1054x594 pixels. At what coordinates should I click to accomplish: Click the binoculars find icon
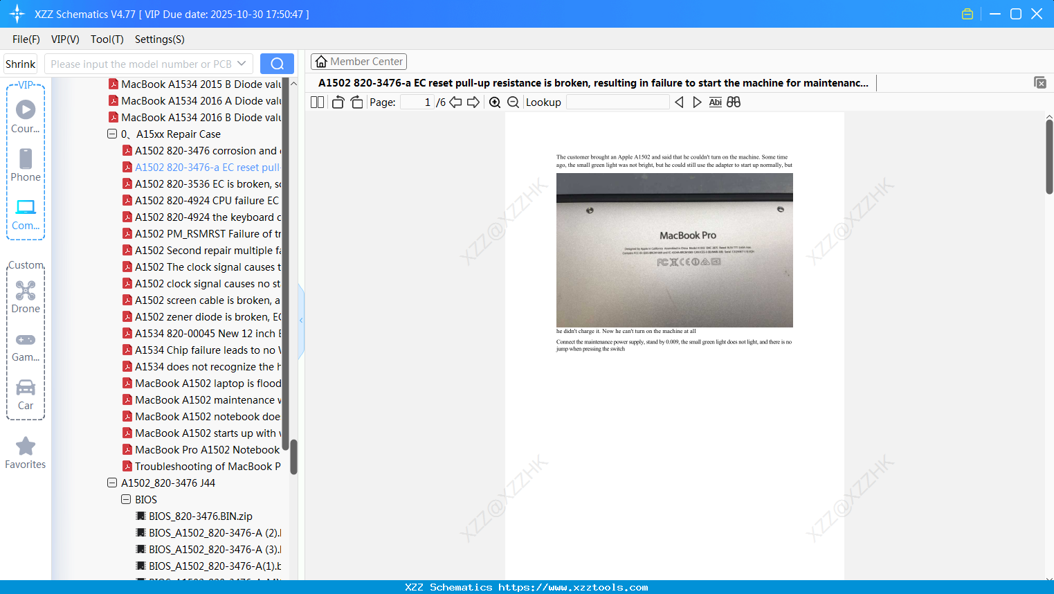(x=734, y=102)
